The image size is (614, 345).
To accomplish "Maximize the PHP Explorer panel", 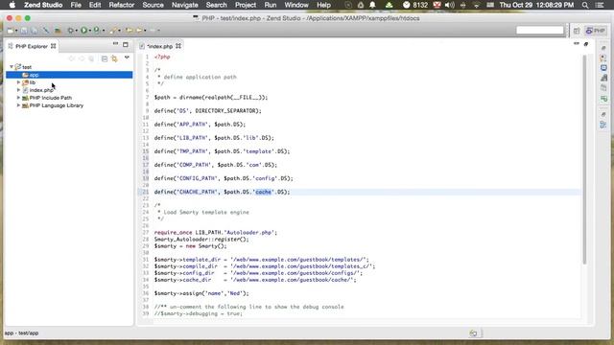I will pyautogui.click(x=126, y=45).
